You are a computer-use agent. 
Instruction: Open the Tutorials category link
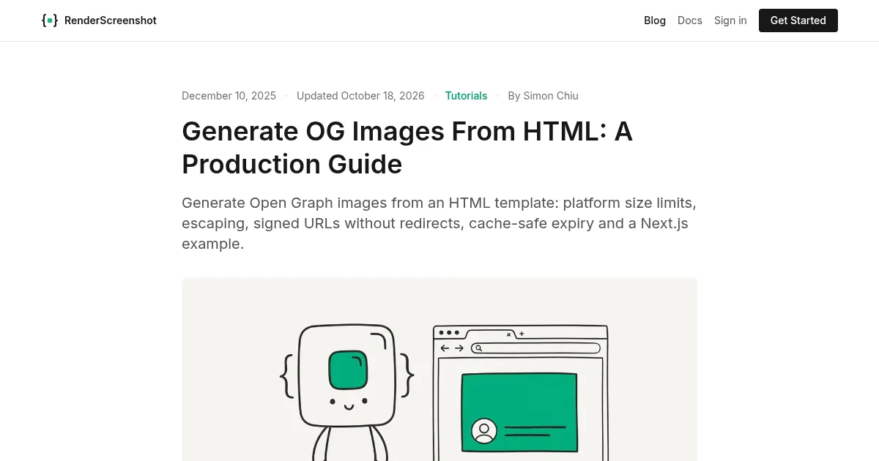(466, 96)
